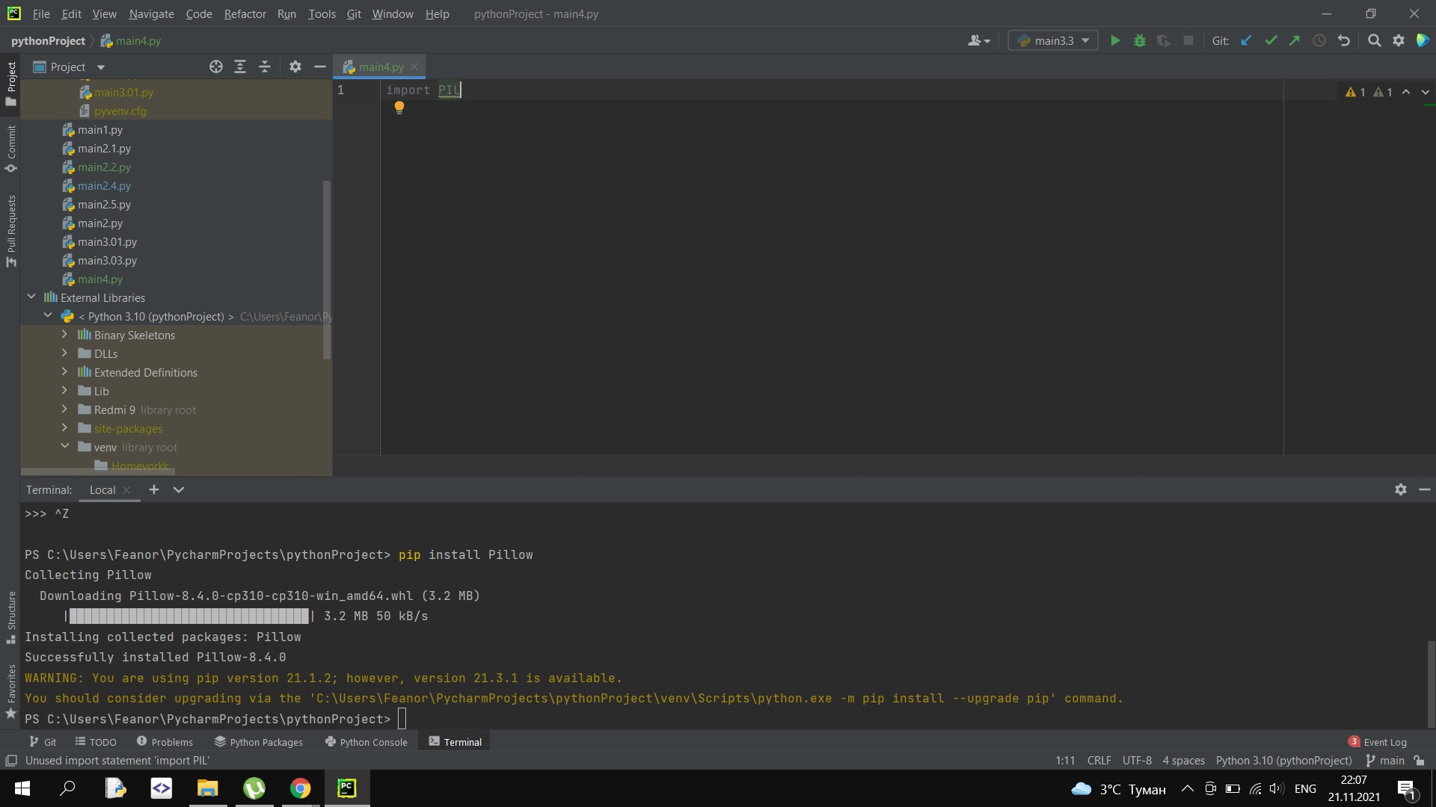Change CRLF line separator setting
The height and width of the screenshot is (807, 1436).
click(1099, 761)
